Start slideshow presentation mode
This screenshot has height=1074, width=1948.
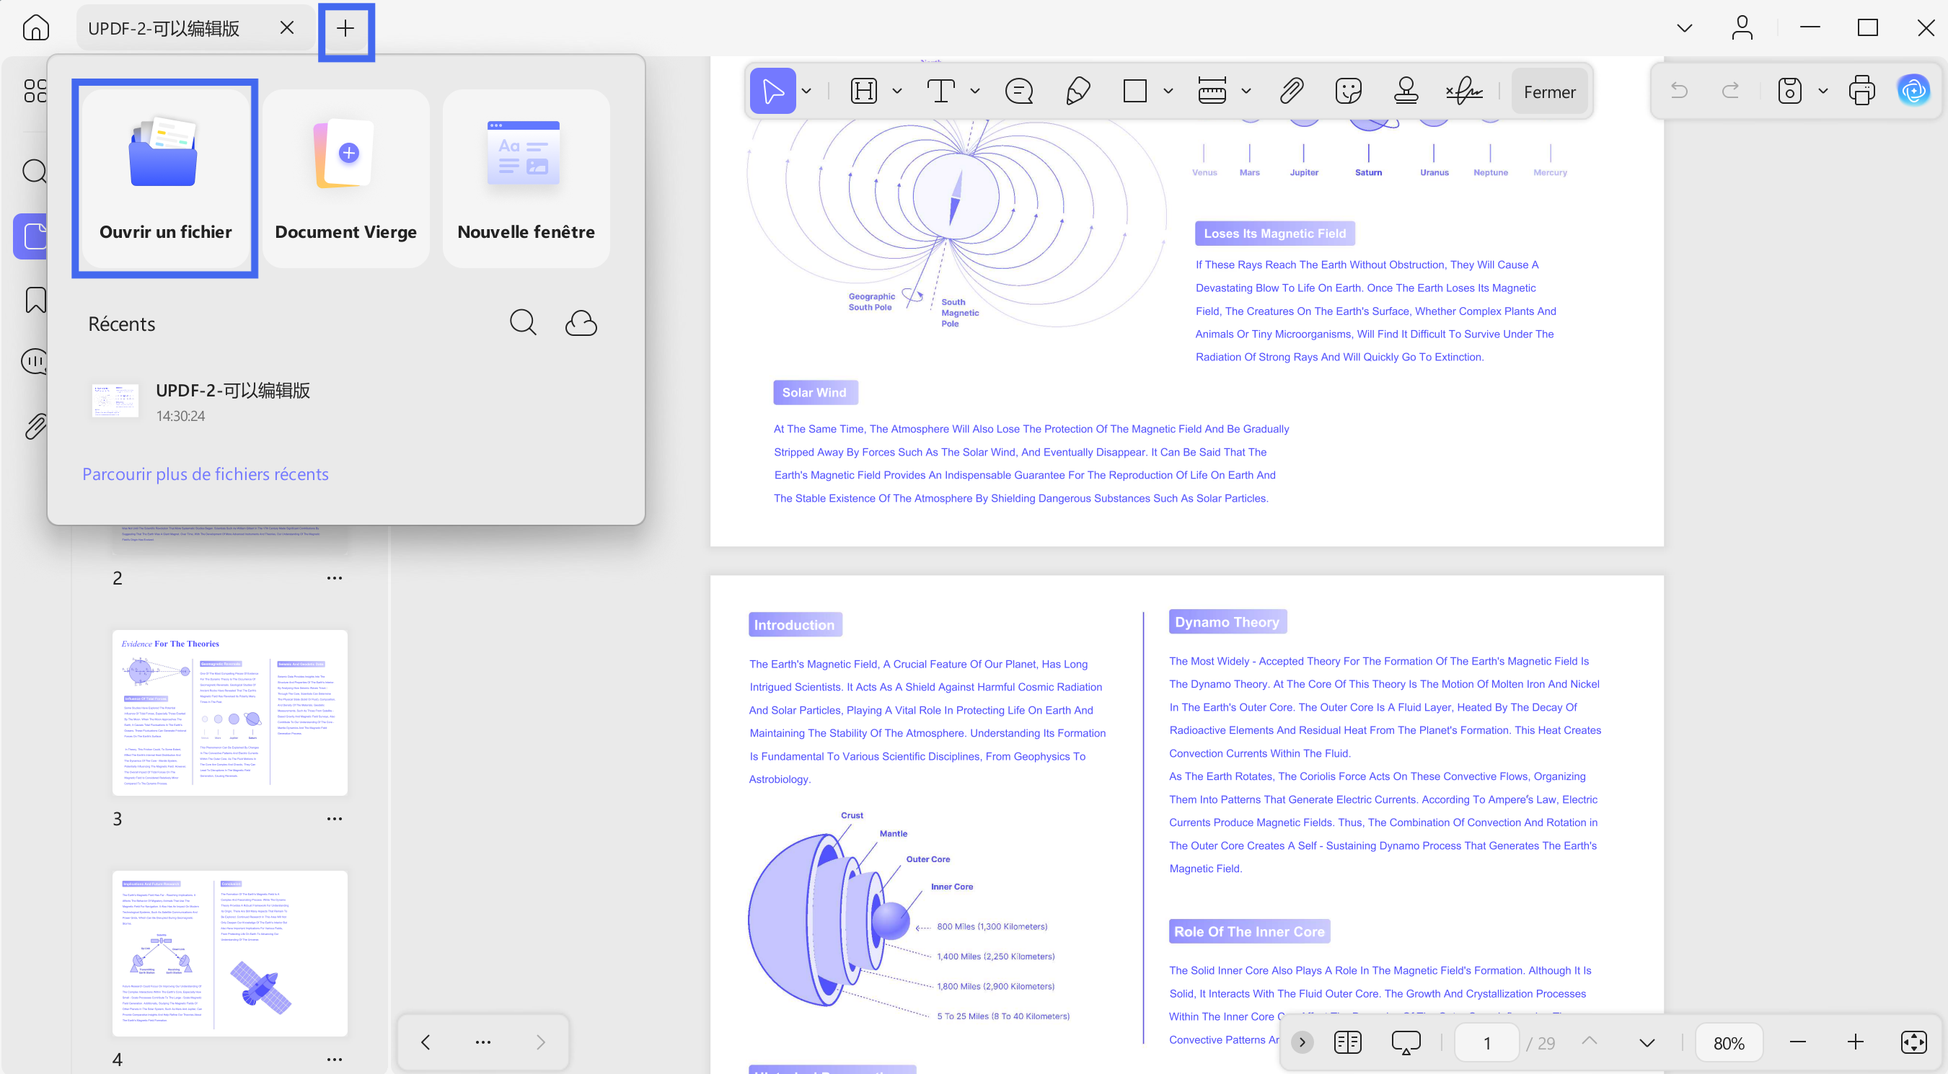tap(1406, 1042)
